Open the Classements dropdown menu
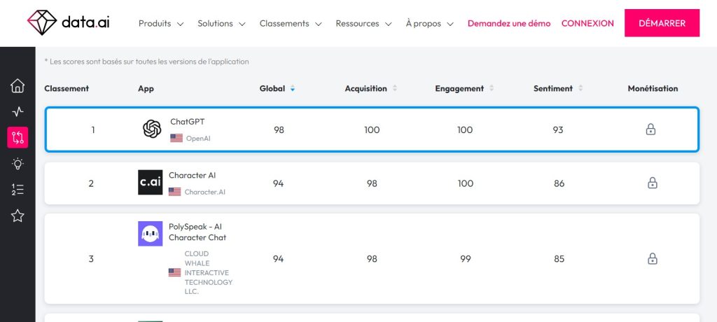Screen dimensions: 717x322 [x=291, y=23]
